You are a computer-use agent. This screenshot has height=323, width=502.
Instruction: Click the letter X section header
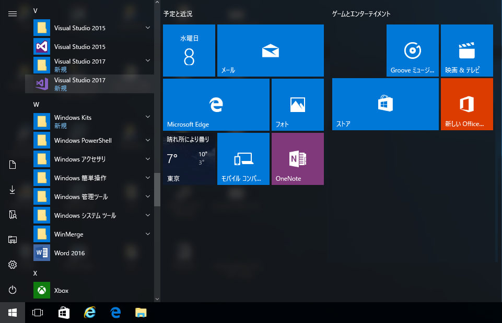[x=35, y=273]
